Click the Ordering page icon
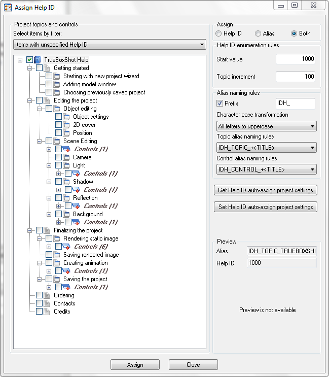 point(47,295)
